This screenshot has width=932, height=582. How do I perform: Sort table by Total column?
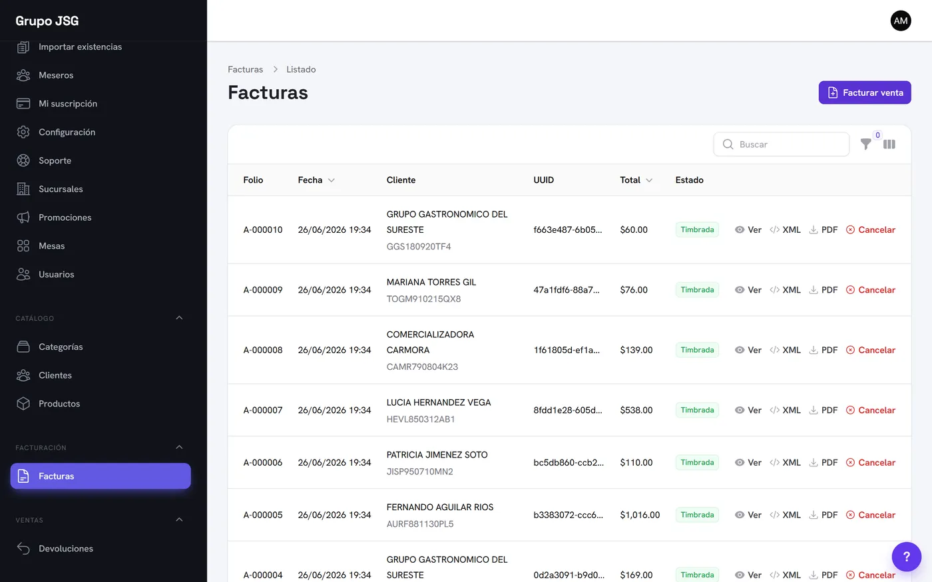point(636,180)
